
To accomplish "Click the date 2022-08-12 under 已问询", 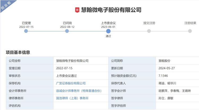I will 67,27.
